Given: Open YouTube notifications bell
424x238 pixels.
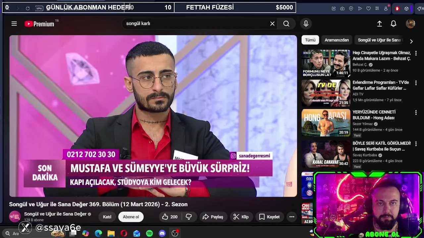Looking at the screenshot, I should click(x=394, y=23).
